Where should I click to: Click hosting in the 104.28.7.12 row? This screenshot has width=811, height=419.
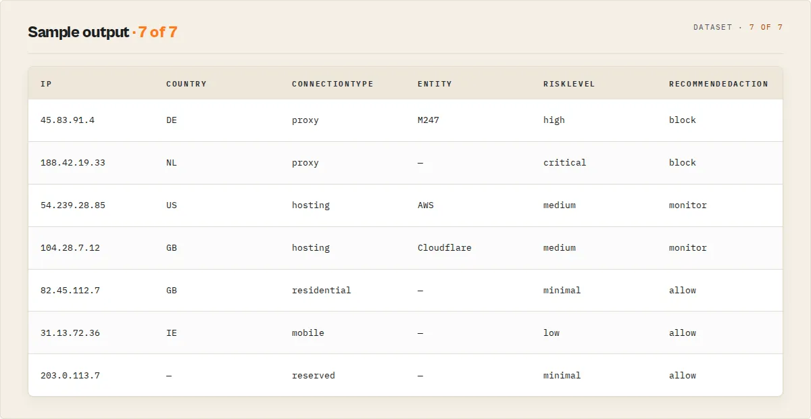pos(311,248)
